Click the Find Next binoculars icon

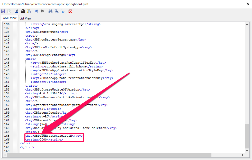(x=56, y=11)
